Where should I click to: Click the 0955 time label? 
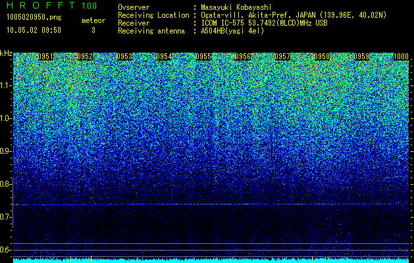pos(203,57)
